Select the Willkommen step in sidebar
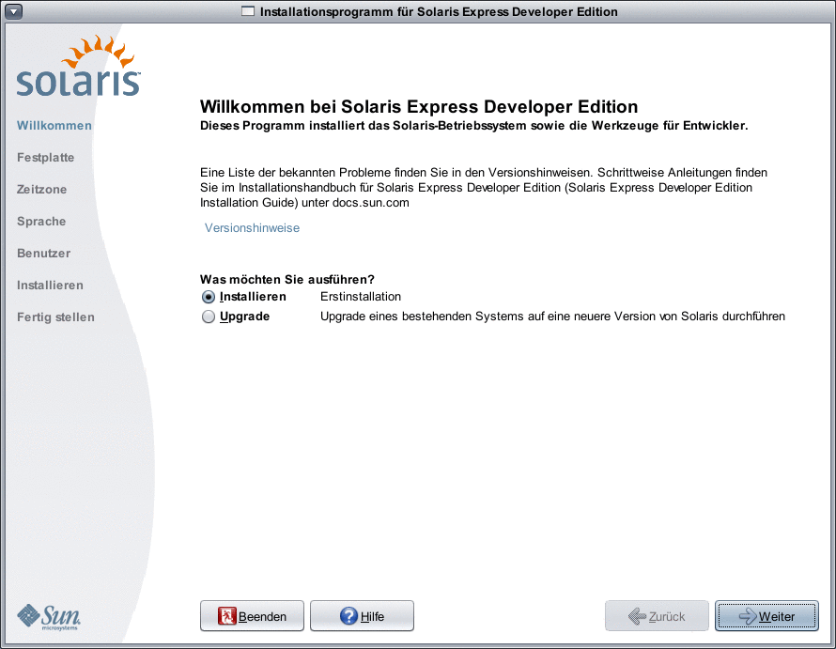This screenshot has width=836, height=649. coord(54,125)
